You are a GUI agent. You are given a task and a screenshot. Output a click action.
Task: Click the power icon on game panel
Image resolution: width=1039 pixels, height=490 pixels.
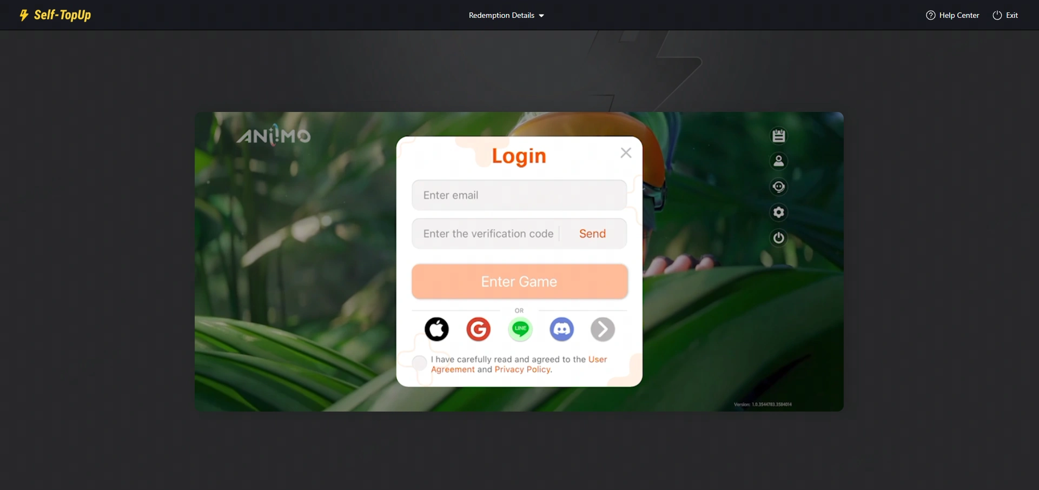(779, 237)
